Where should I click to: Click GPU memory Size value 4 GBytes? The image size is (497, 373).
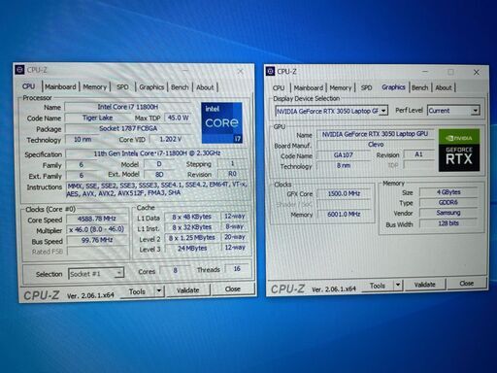(448, 192)
